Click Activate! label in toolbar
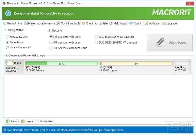The height and width of the screenshot is (135, 196). 155,23
